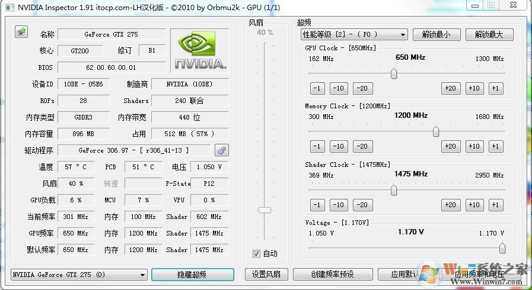
Task: Toggle the 自动 fan checkbox
Action: click(x=256, y=253)
